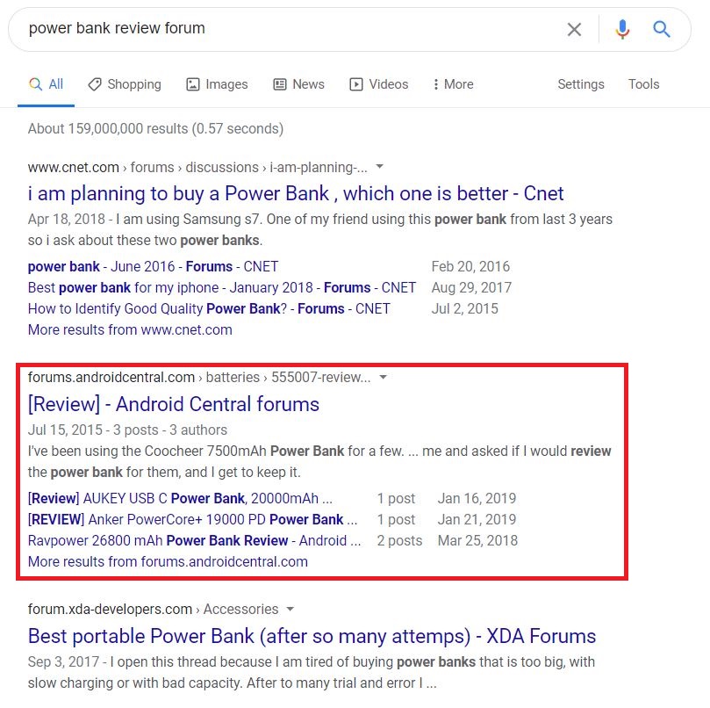
Task: Open the Cnet 'planning to buy a Power Bank' result
Action: point(296,193)
